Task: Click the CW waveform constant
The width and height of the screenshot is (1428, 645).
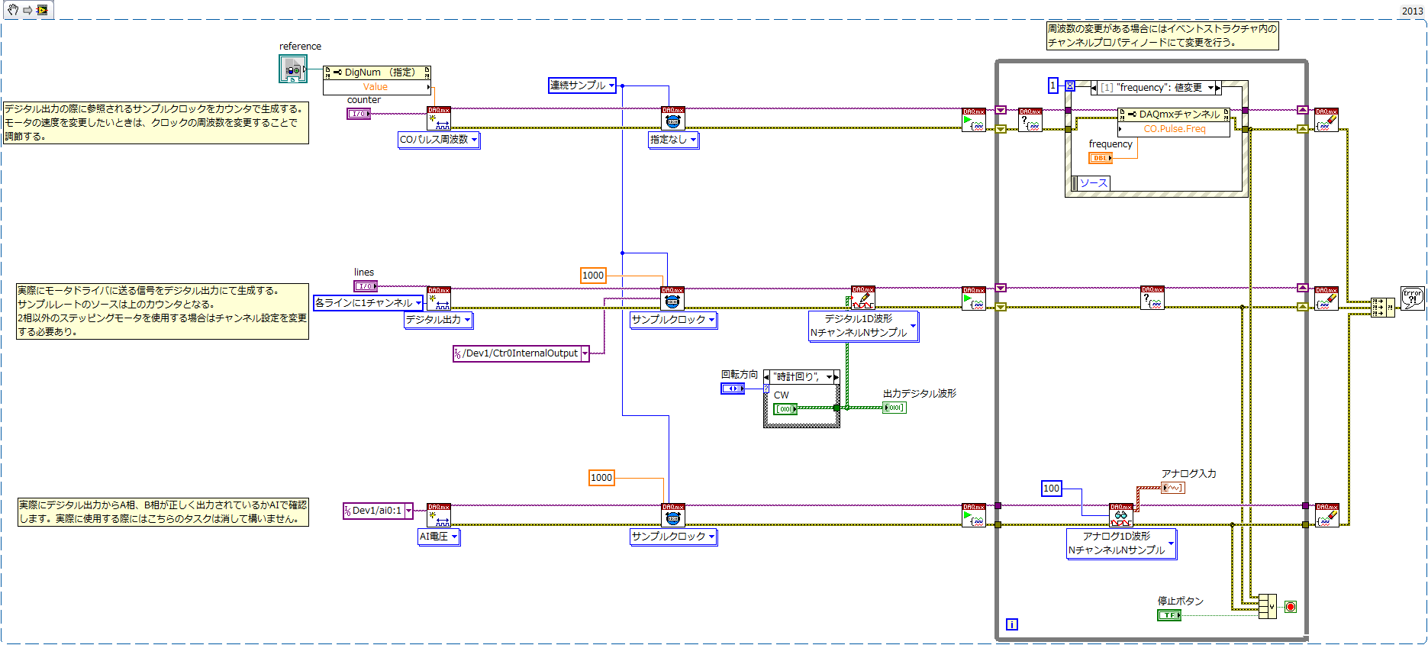Action: pos(785,409)
